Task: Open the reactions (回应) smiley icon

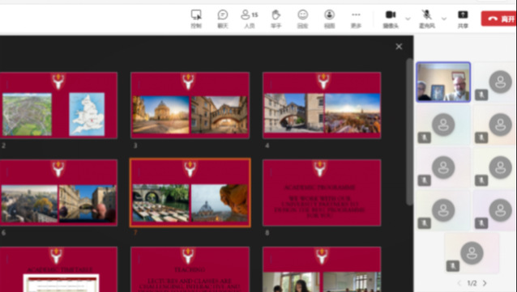Action: tap(303, 19)
